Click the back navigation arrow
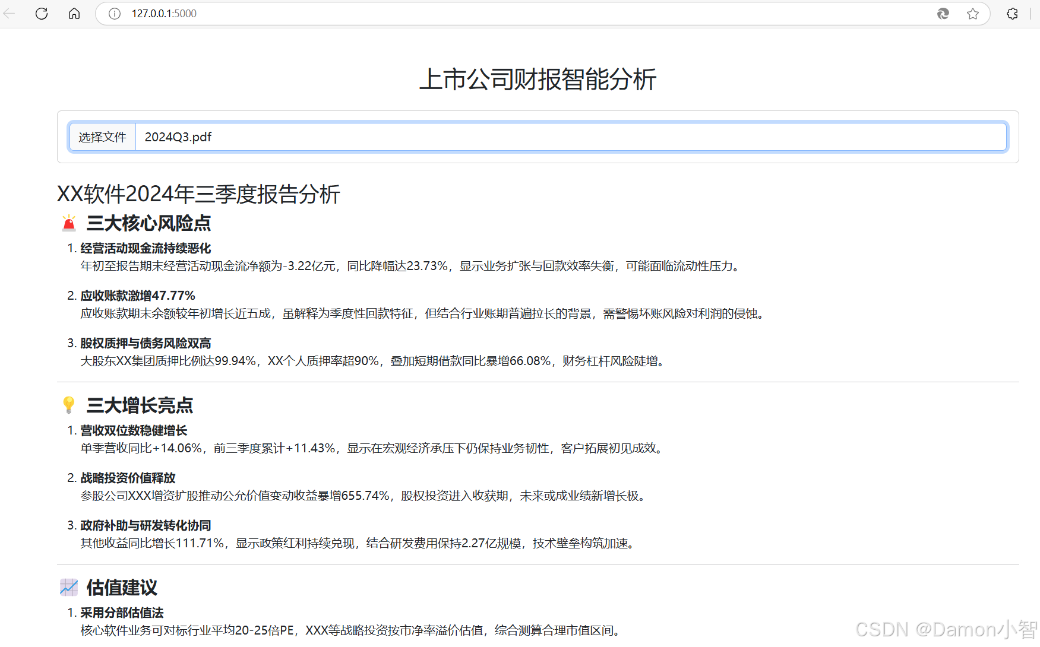Screen dimensions: 1040x647 [x=9, y=13]
